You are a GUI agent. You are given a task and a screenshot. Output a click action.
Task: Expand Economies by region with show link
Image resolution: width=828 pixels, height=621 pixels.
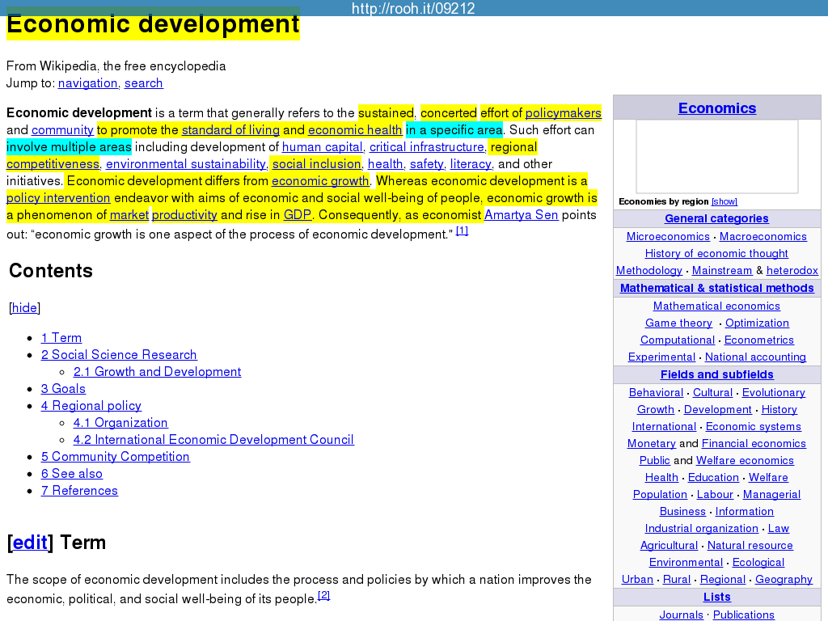724,201
